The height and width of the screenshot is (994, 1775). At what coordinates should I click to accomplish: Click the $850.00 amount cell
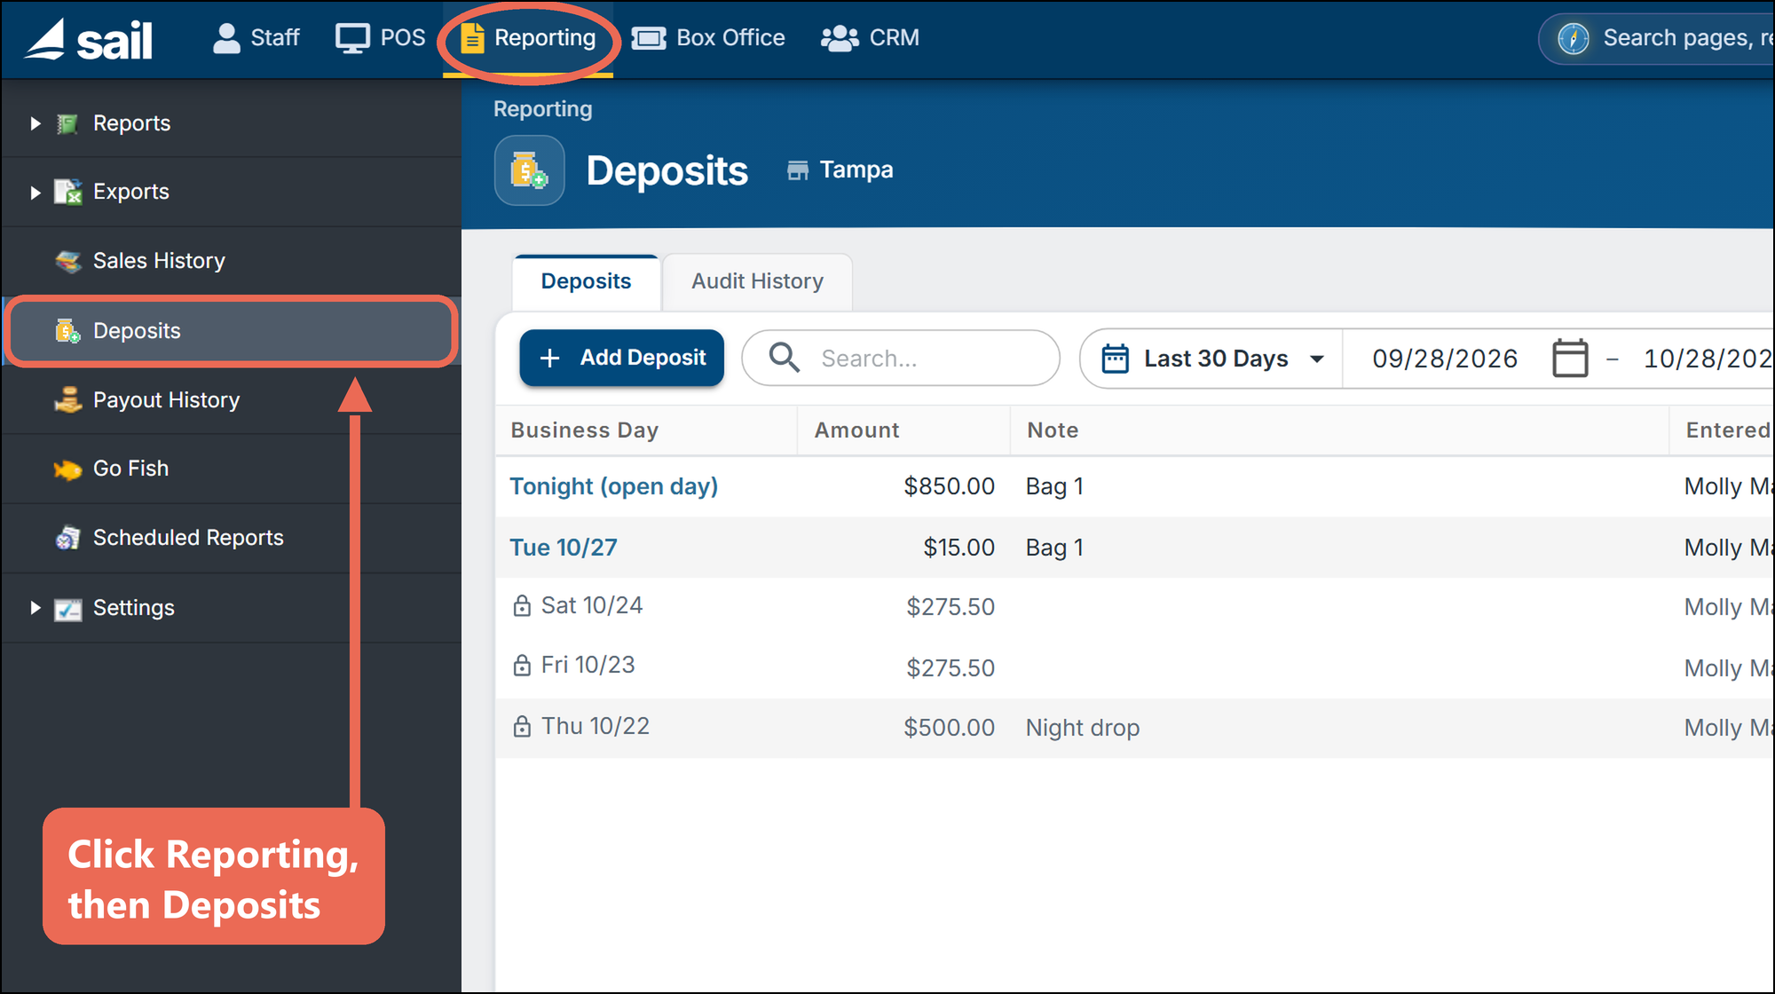(949, 486)
